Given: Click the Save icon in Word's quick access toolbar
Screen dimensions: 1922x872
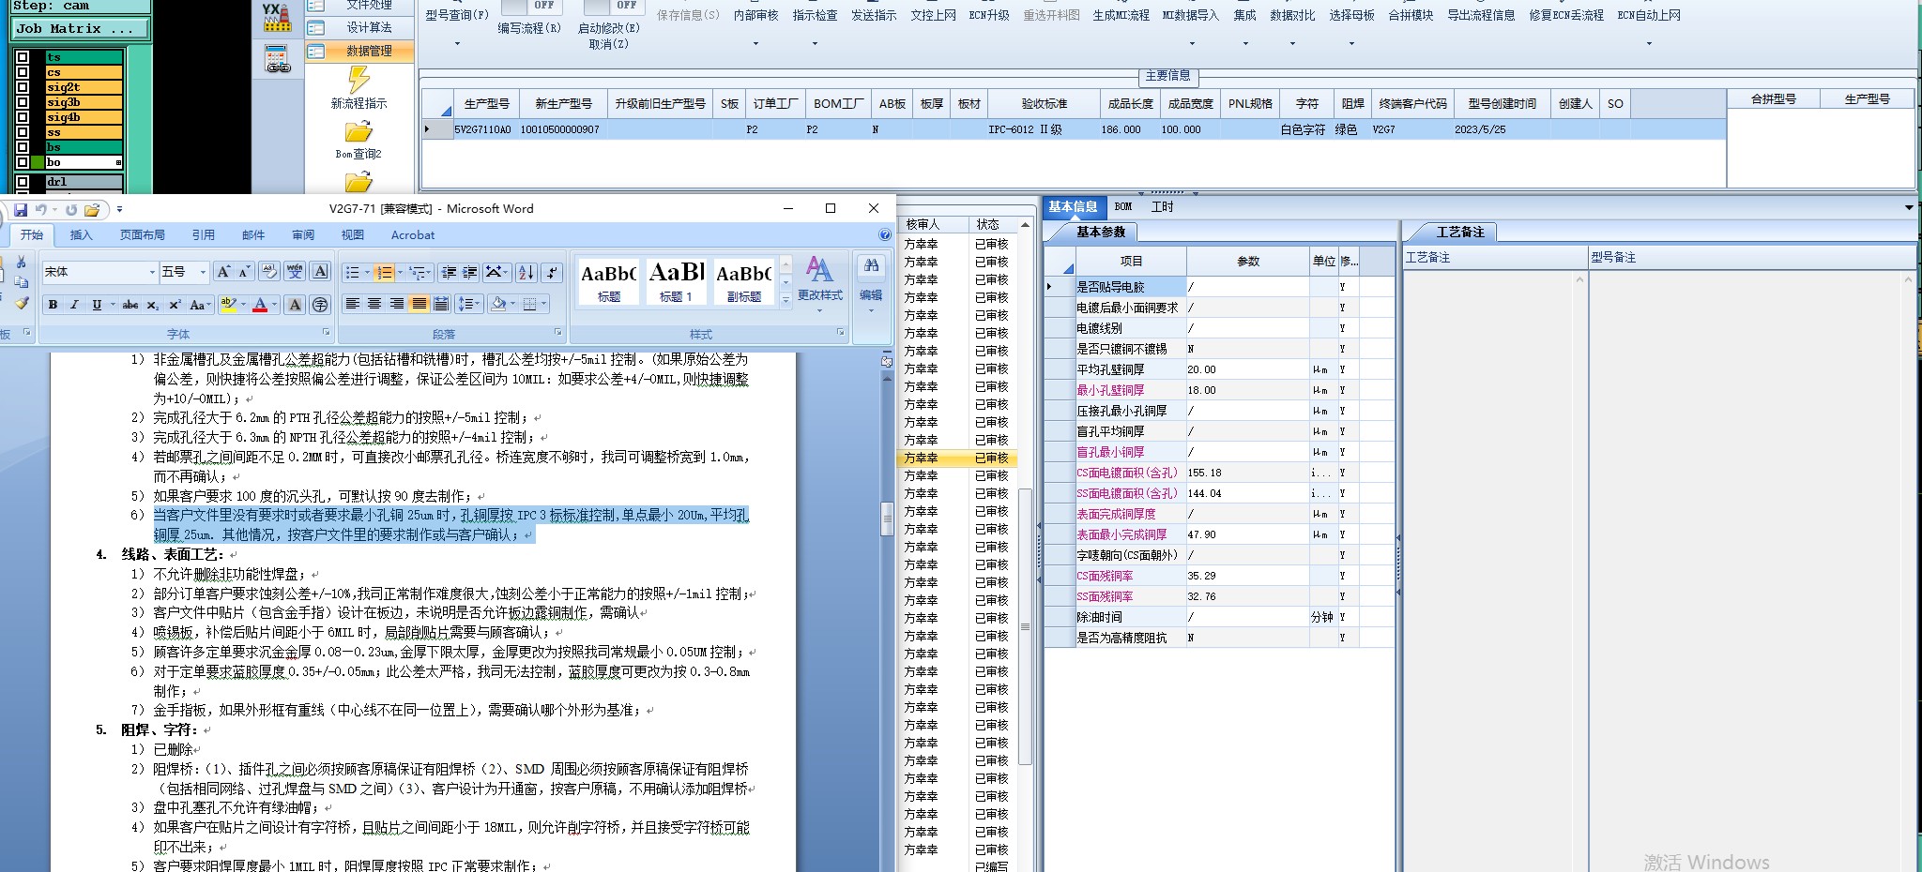Looking at the screenshot, I should [x=20, y=209].
